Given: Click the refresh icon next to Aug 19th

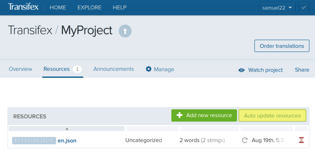Looking at the screenshot, I should (x=245, y=140).
